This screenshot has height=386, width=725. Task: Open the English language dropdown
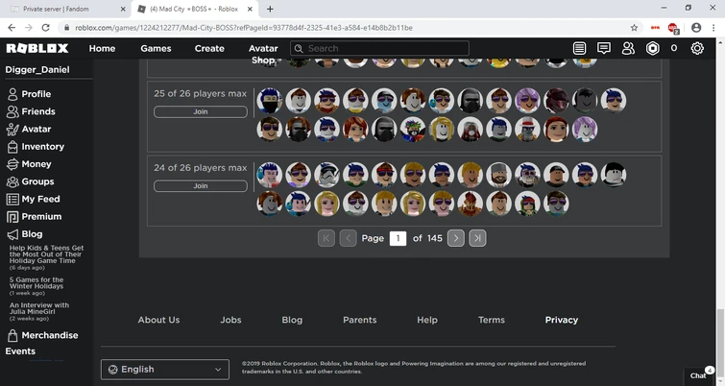point(165,370)
